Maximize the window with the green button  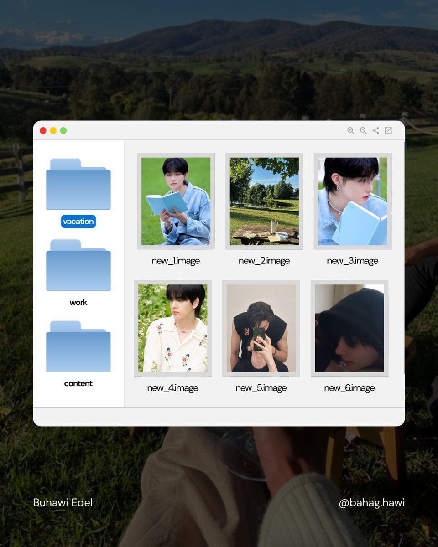pyautogui.click(x=63, y=131)
